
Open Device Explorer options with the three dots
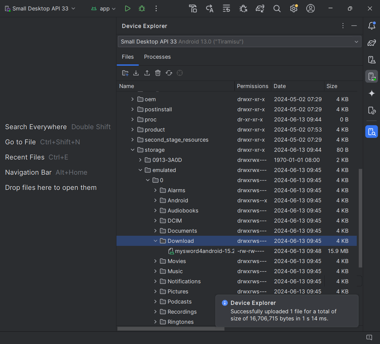(x=343, y=26)
